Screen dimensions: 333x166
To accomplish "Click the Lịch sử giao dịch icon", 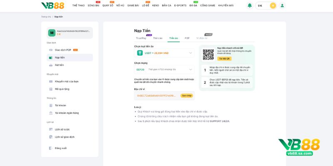I will click(51, 137).
